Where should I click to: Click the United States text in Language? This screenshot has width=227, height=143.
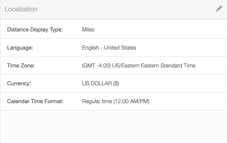click(120, 48)
